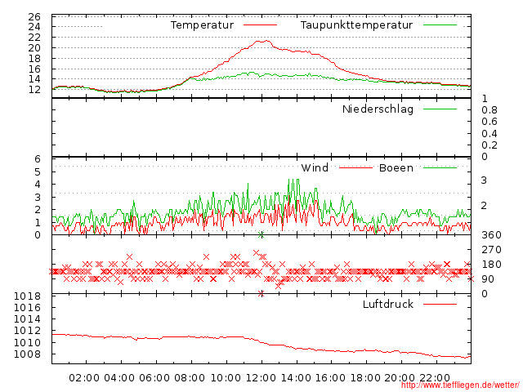Image resolution: width=523 pixels, height=392 pixels.
Task: Click the red Temperatur legend line
Action: coord(260,25)
